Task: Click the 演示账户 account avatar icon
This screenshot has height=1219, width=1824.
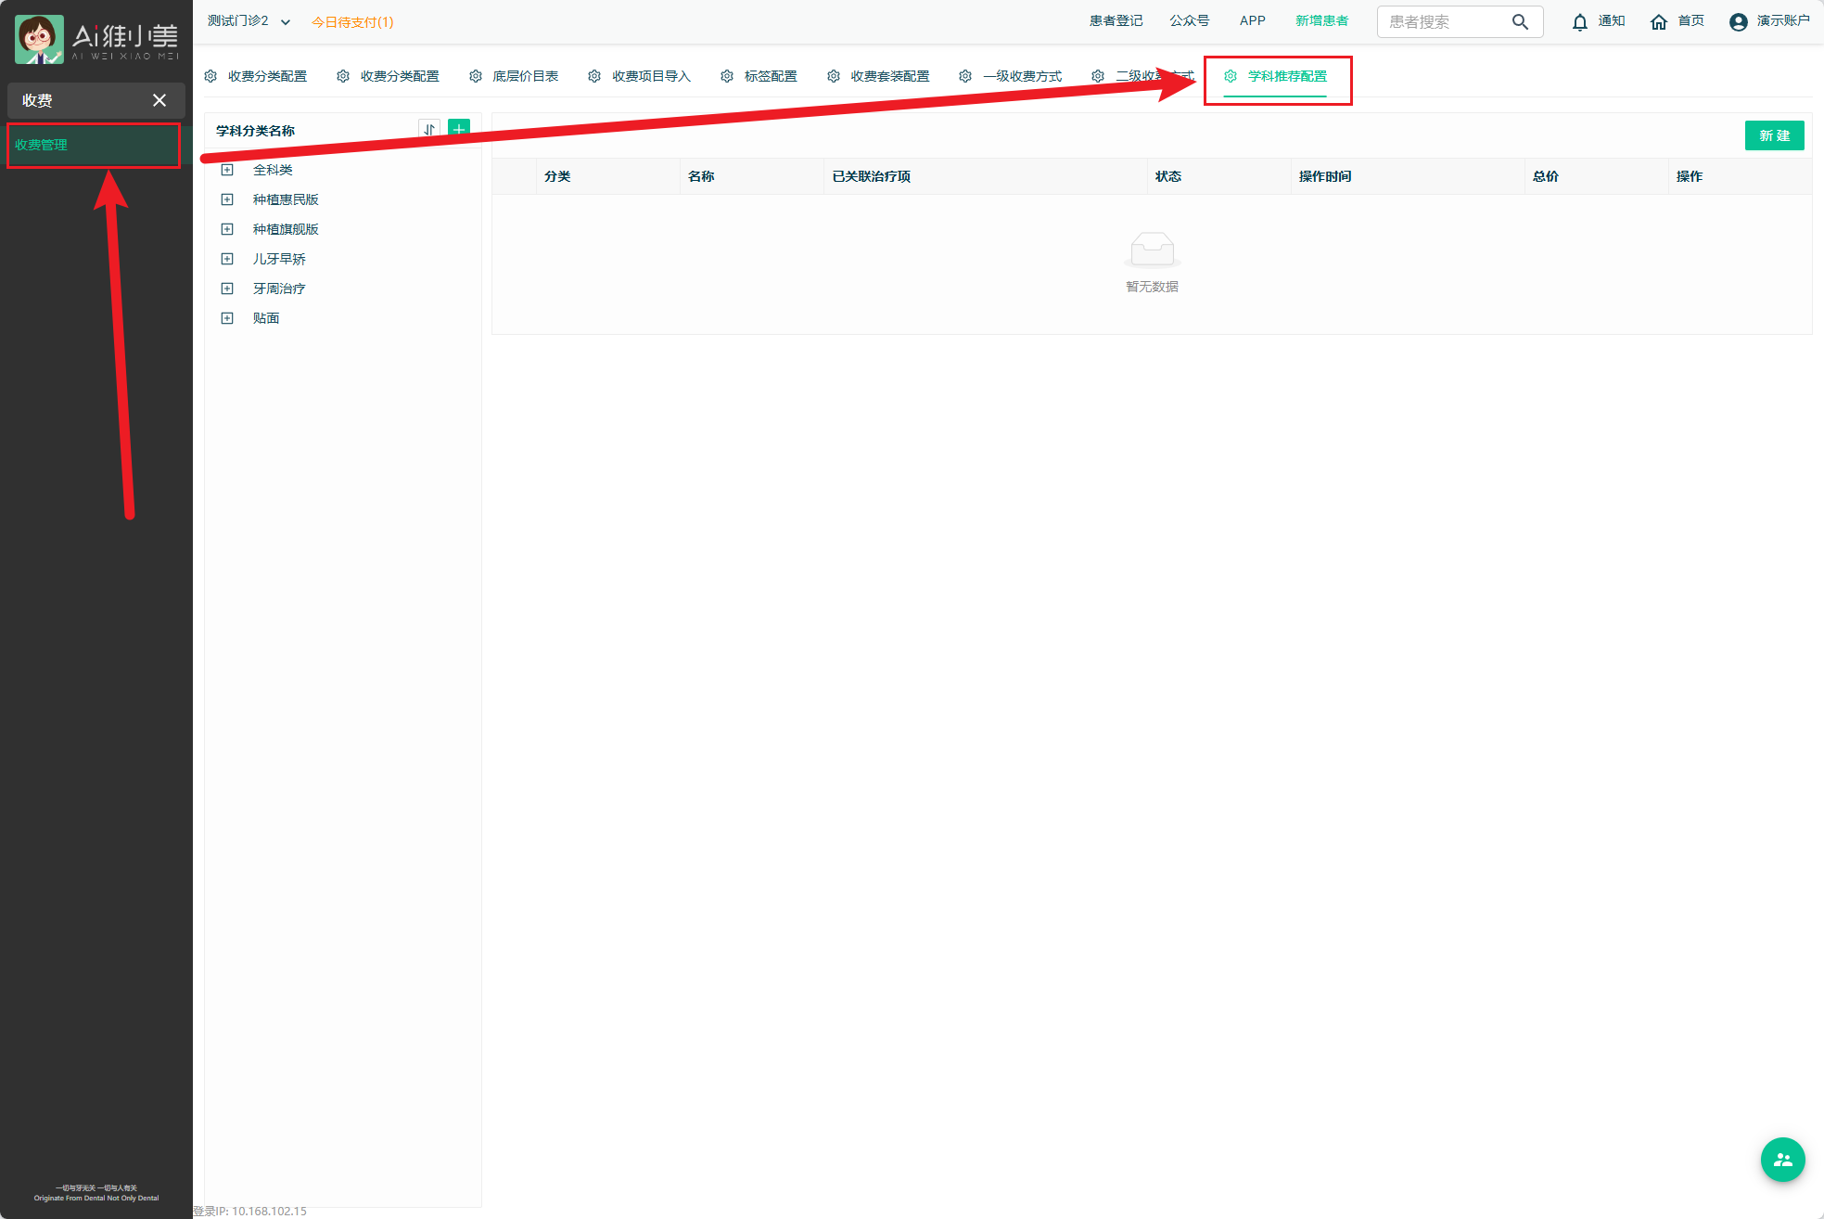Action: [x=1739, y=22]
